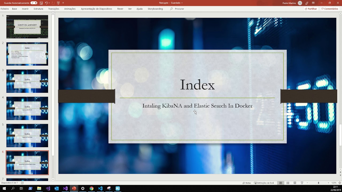The height and width of the screenshot is (192, 342).
Task: Click the Redo icon
Action: [53, 3]
